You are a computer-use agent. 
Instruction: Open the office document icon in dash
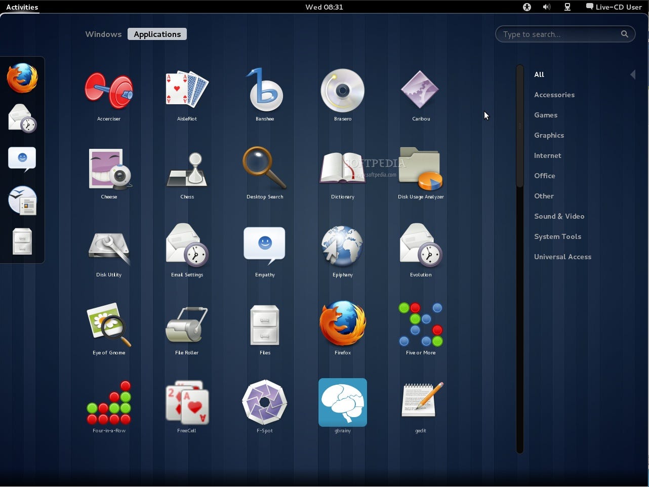coord(22,200)
